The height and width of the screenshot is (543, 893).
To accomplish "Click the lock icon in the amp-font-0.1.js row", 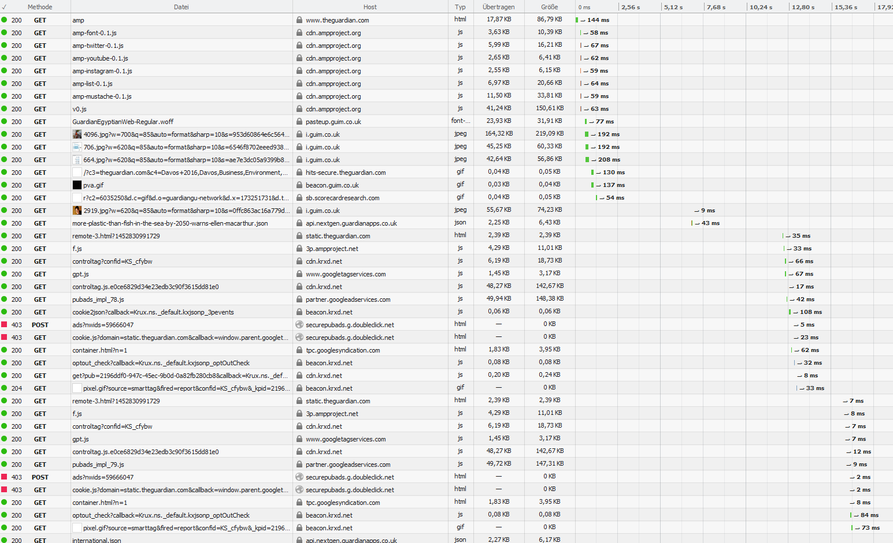I will point(299,32).
